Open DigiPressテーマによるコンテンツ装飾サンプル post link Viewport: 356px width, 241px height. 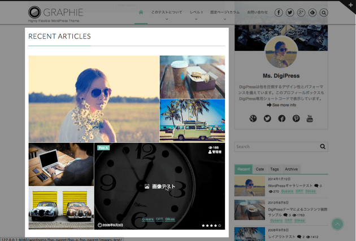(298, 212)
